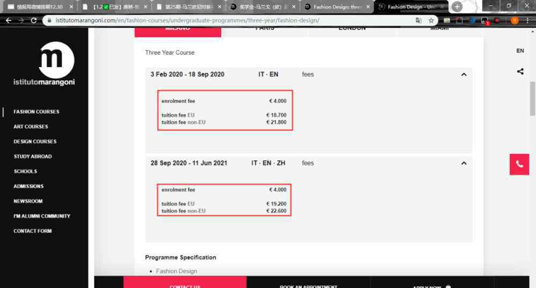Switch to the first browser tab
The image size is (536, 288).
40,7
